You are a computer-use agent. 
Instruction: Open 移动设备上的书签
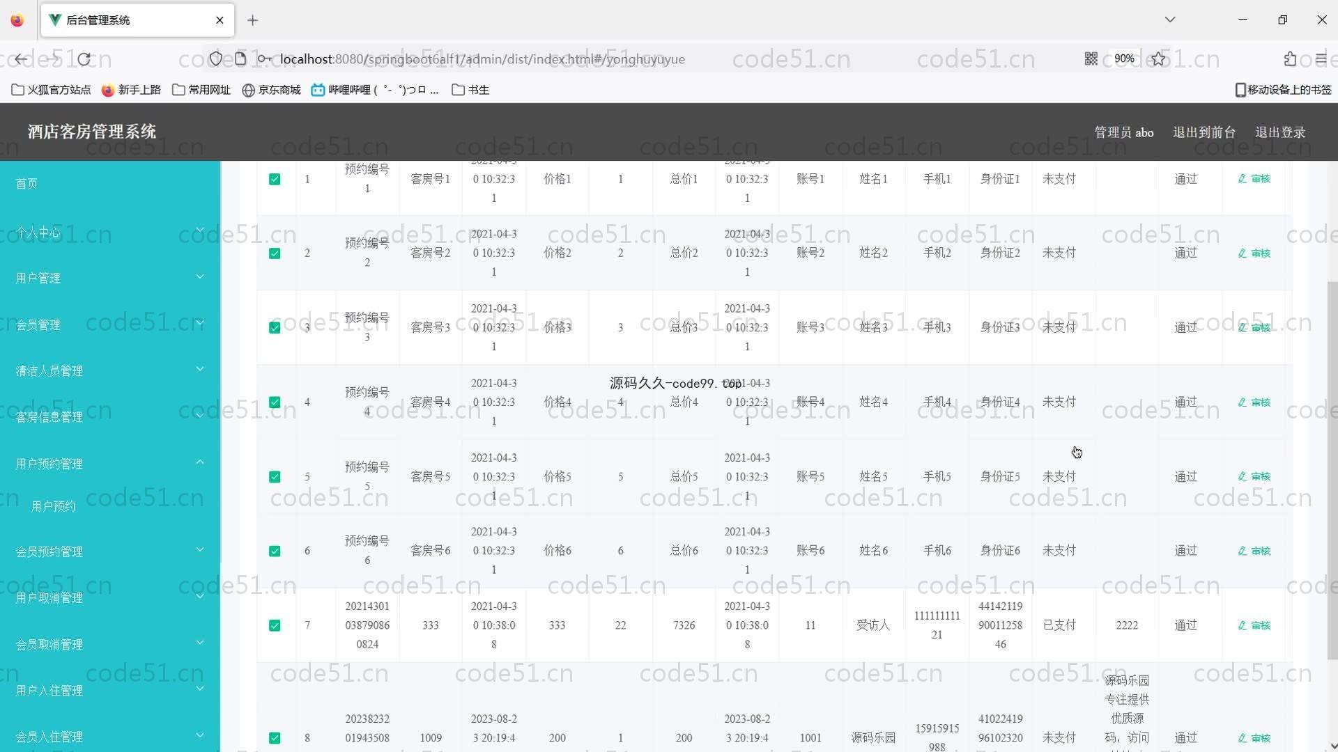(1283, 90)
